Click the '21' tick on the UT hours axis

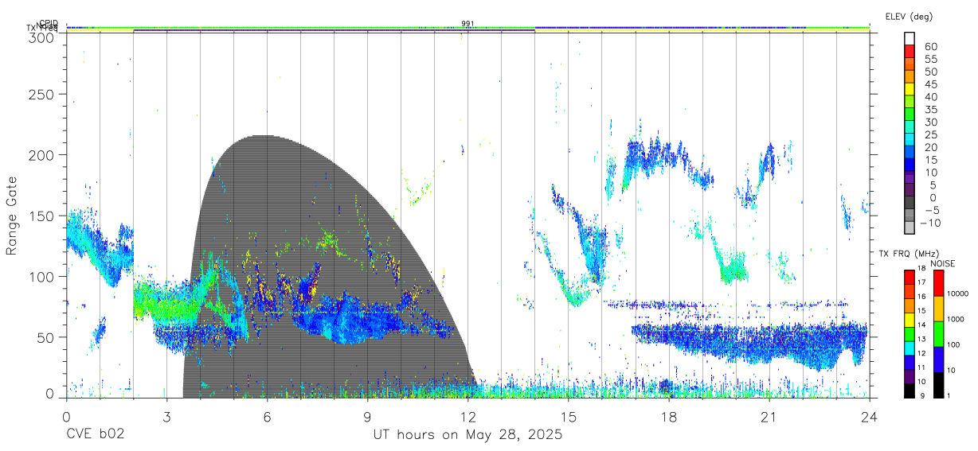pos(769,417)
